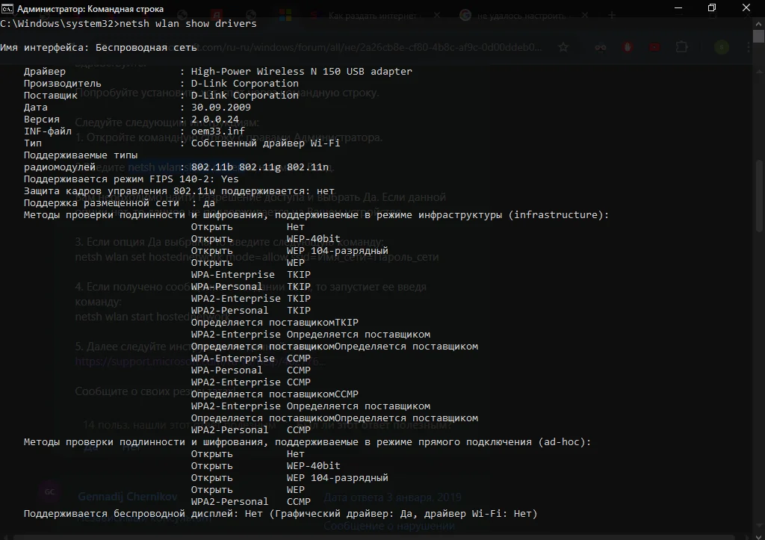Viewport: 765px width, 540px height.
Task: Click the 'Поддержка размещенной сети' line
Action: [120, 203]
